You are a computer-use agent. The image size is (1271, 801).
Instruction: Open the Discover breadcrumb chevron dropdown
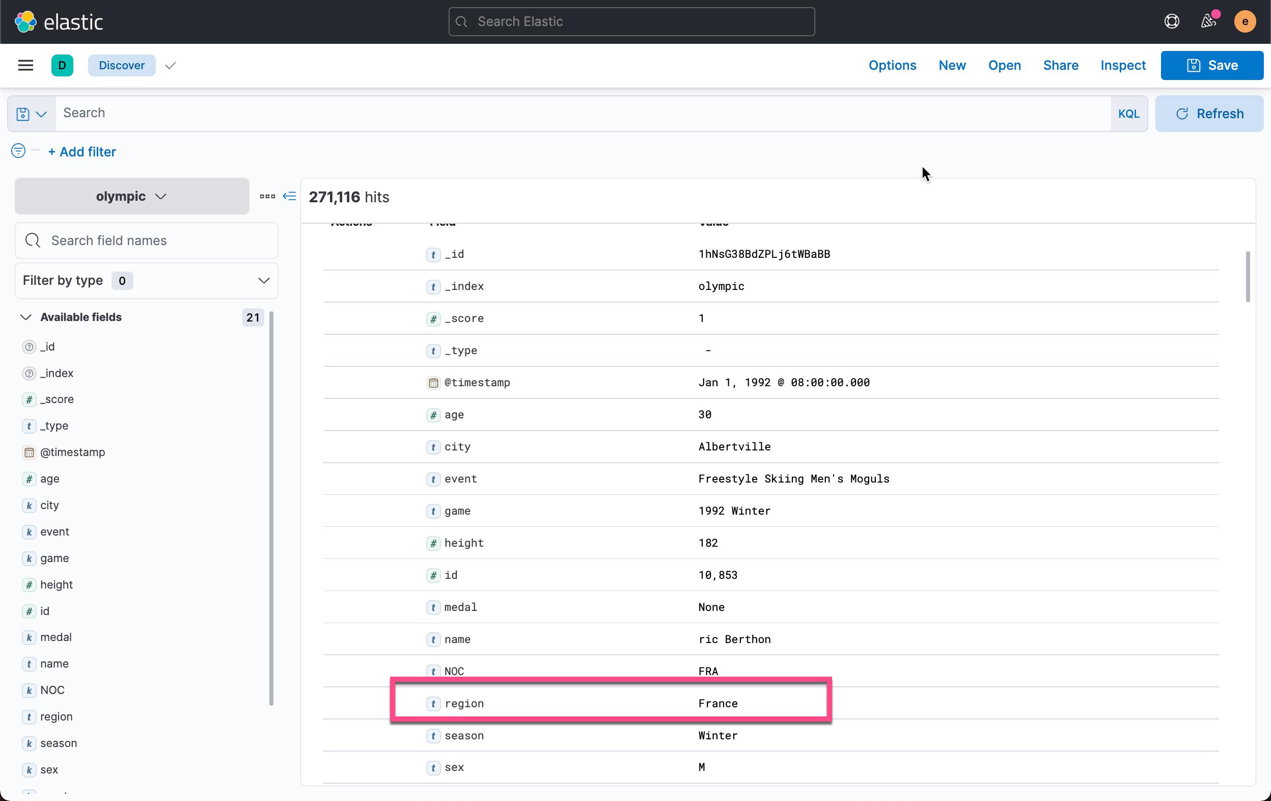click(x=170, y=65)
